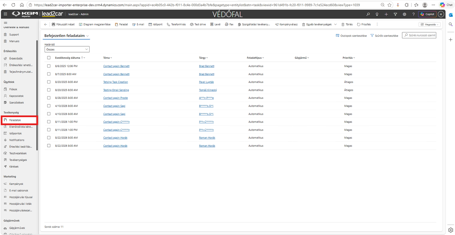Click the JK user profile avatar
This screenshot has height=235, width=455.
point(441,14)
